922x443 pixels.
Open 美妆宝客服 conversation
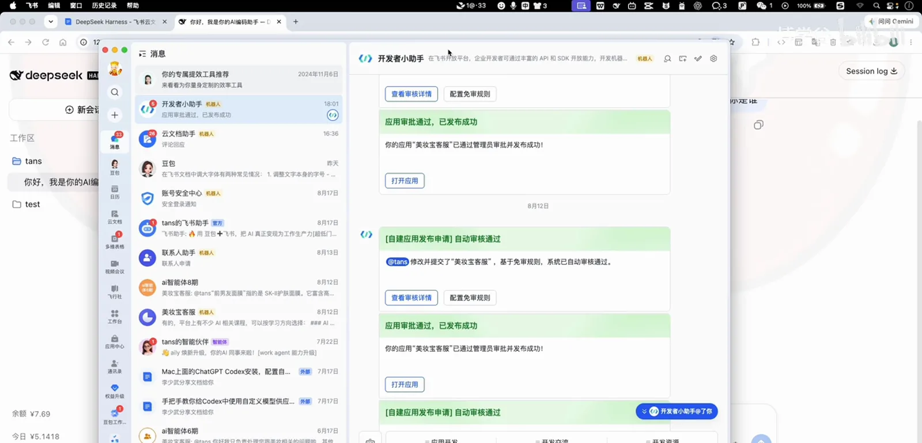click(239, 317)
